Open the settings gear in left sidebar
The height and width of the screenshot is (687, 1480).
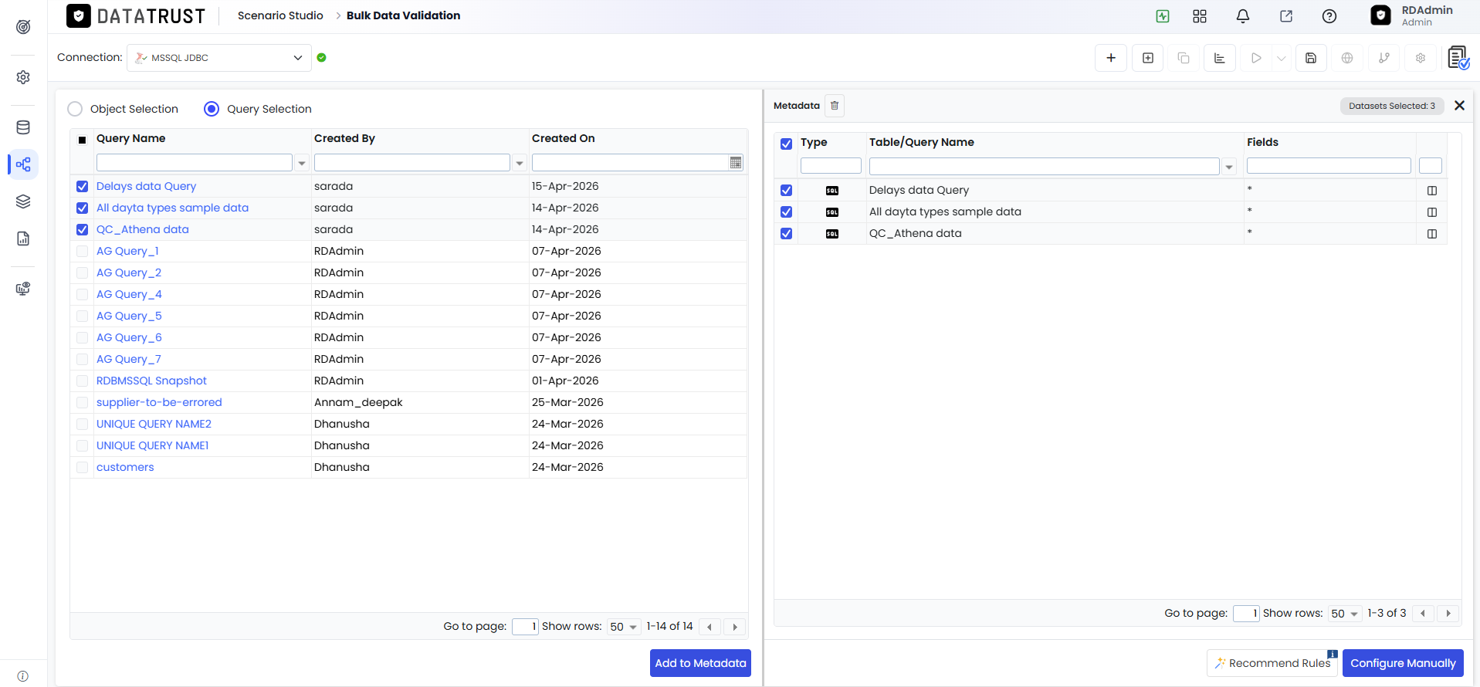click(x=23, y=77)
